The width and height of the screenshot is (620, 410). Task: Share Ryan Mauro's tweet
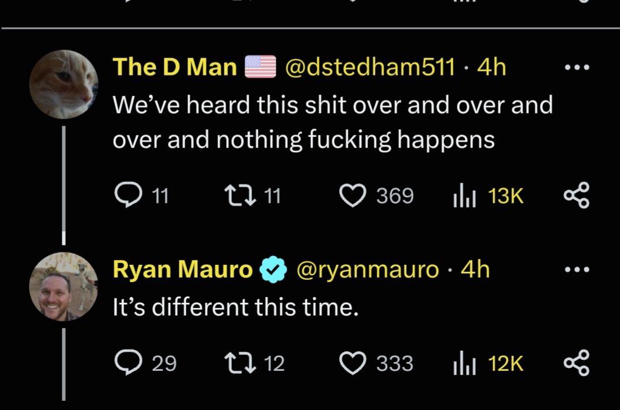click(576, 363)
